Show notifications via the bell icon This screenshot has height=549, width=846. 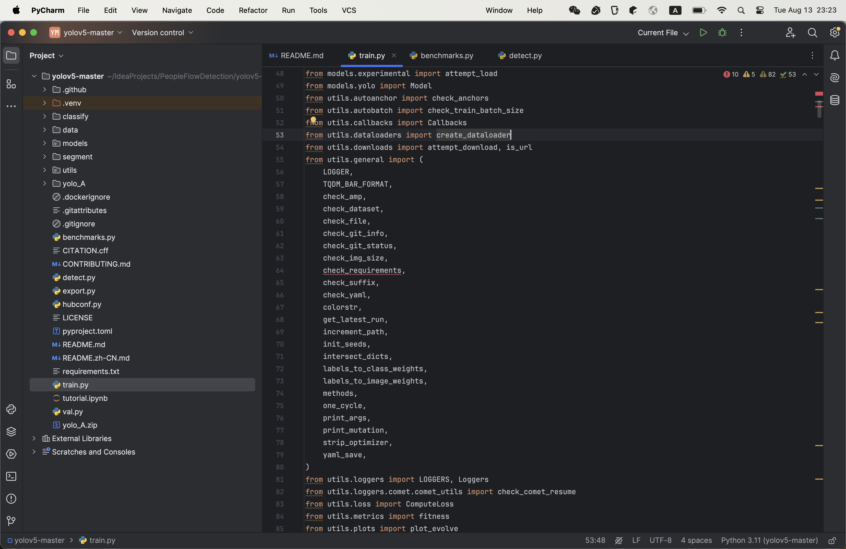(835, 55)
